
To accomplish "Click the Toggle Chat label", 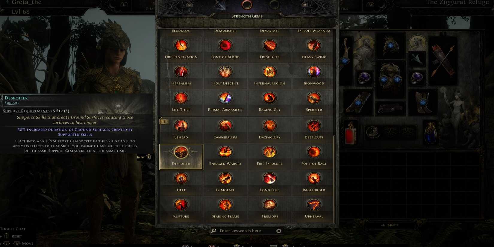I will (x=13, y=229).
